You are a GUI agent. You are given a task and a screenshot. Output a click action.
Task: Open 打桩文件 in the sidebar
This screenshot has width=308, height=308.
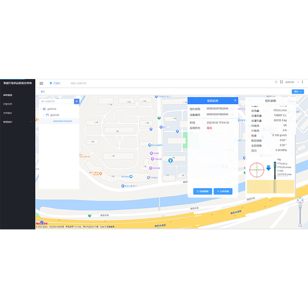click(x=8, y=104)
